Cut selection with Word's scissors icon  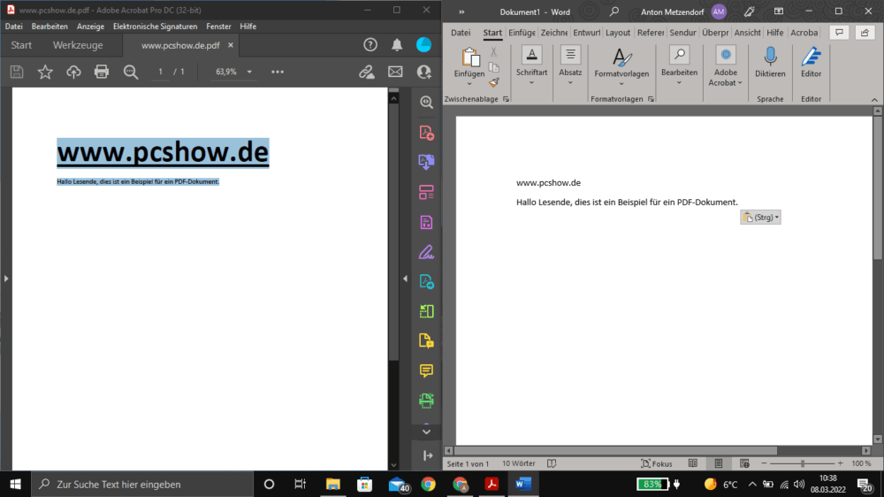494,52
